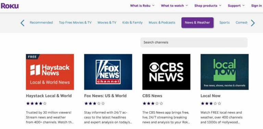Open the What to watch dropdown
This screenshot has height=129, width=263.
174,6
